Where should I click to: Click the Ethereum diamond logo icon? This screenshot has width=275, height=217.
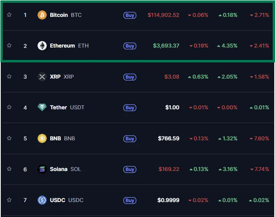pos(42,46)
